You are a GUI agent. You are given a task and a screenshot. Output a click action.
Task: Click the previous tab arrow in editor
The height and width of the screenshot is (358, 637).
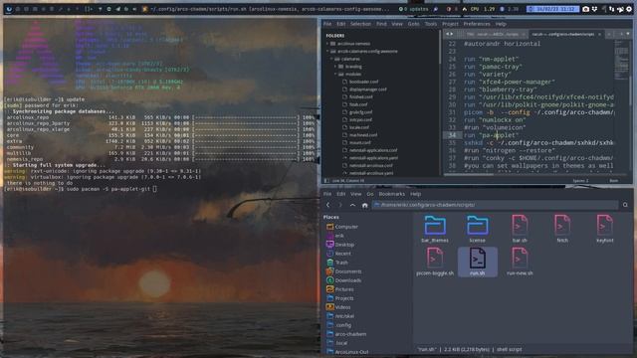[447, 34]
